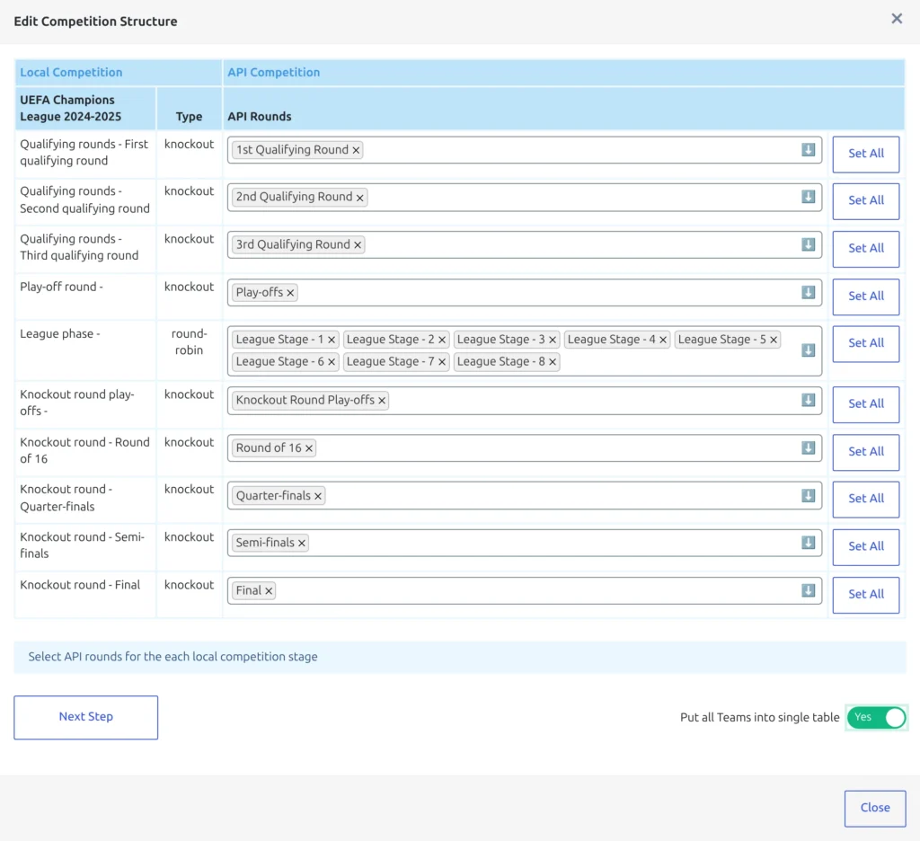Remove the Play-offs tag
Viewport: 920px width, 841px height.
[290, 293]
